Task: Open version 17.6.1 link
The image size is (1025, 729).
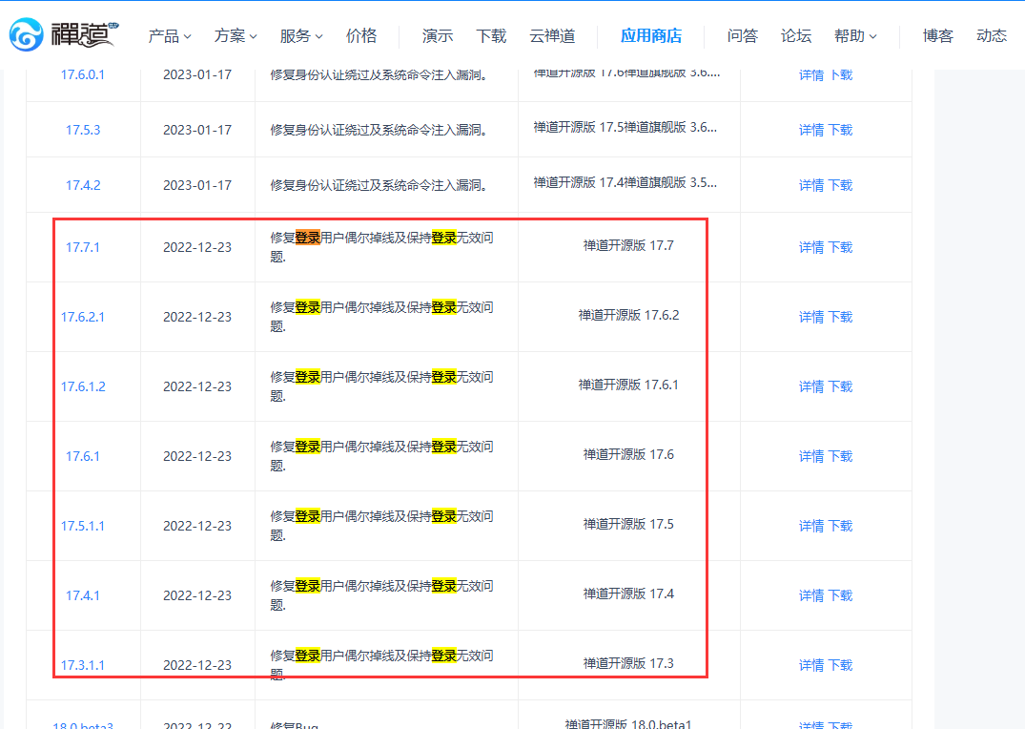Action: tap(83, 456)
